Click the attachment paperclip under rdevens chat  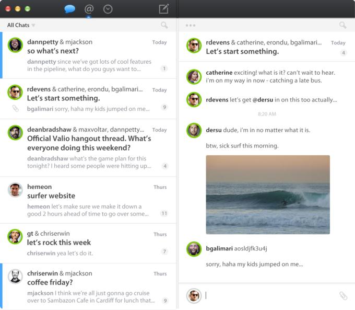15,109
